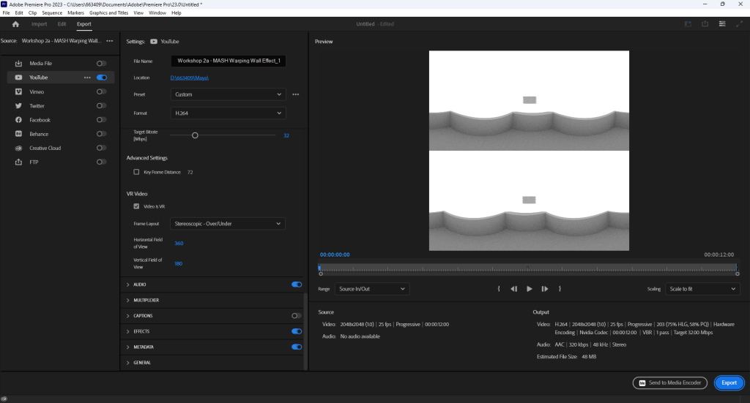Click the Behance destination icon
Screen dimensions: 750x403
[x=19, y=134]
